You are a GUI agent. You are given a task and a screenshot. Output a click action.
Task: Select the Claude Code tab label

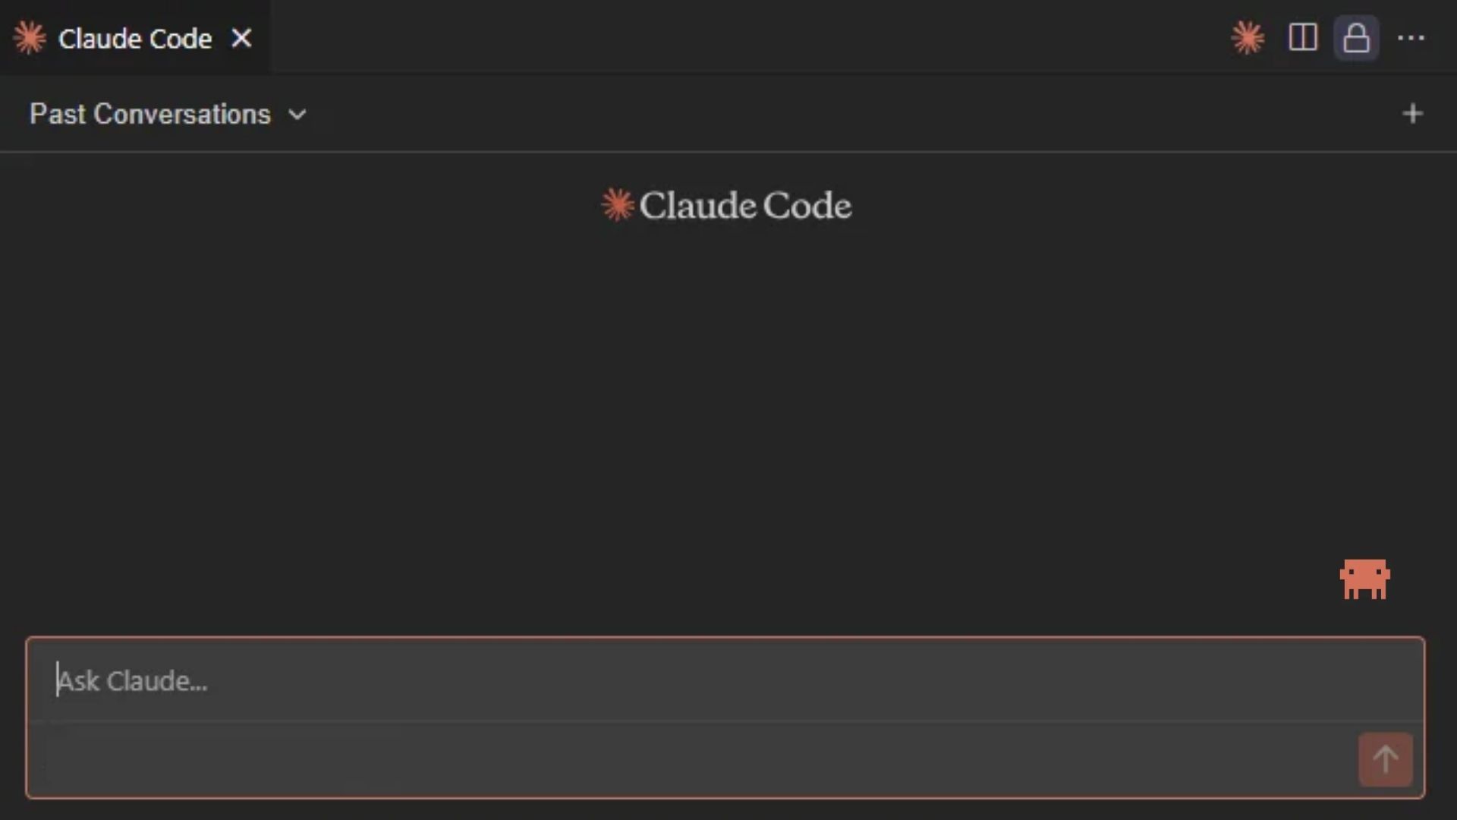point(135,39)
